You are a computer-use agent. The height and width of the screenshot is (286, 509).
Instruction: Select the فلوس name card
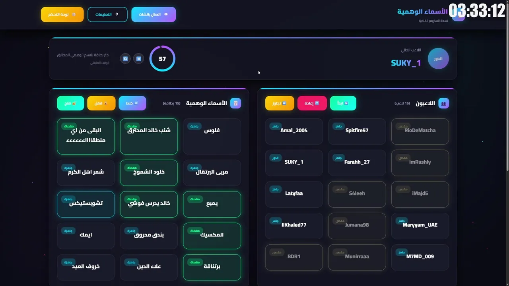[212, 136]
